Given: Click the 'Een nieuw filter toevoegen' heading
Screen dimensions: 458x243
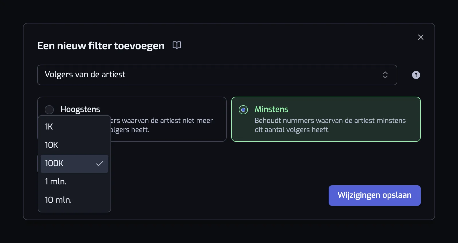Looking at the screenshot, I should point(101,46).
